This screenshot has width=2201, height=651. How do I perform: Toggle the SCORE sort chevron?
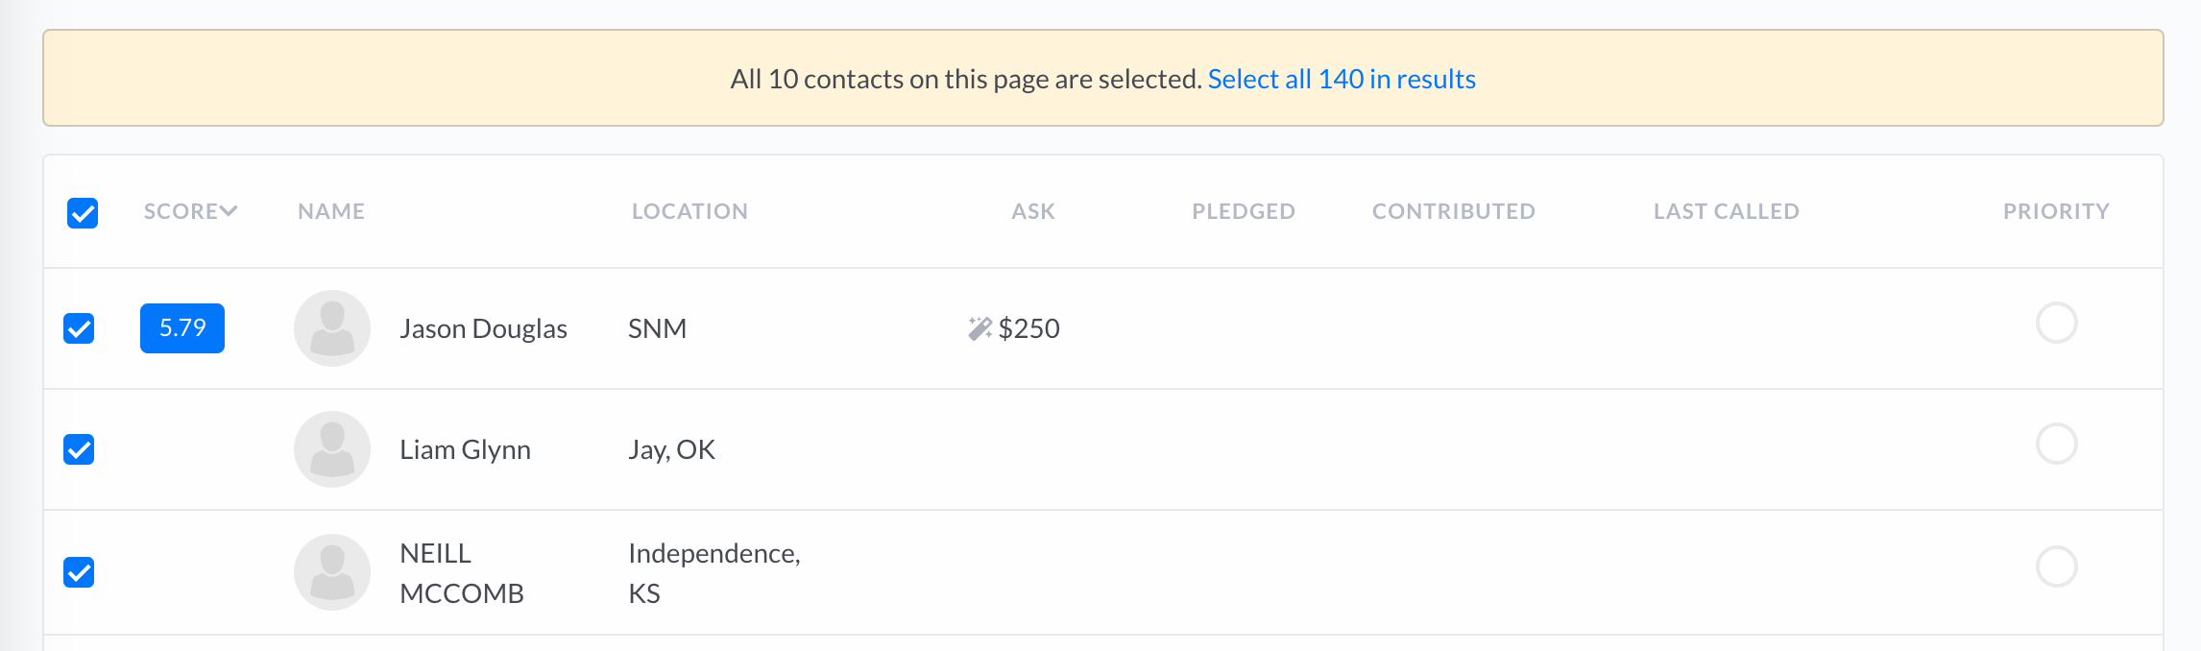229,211
